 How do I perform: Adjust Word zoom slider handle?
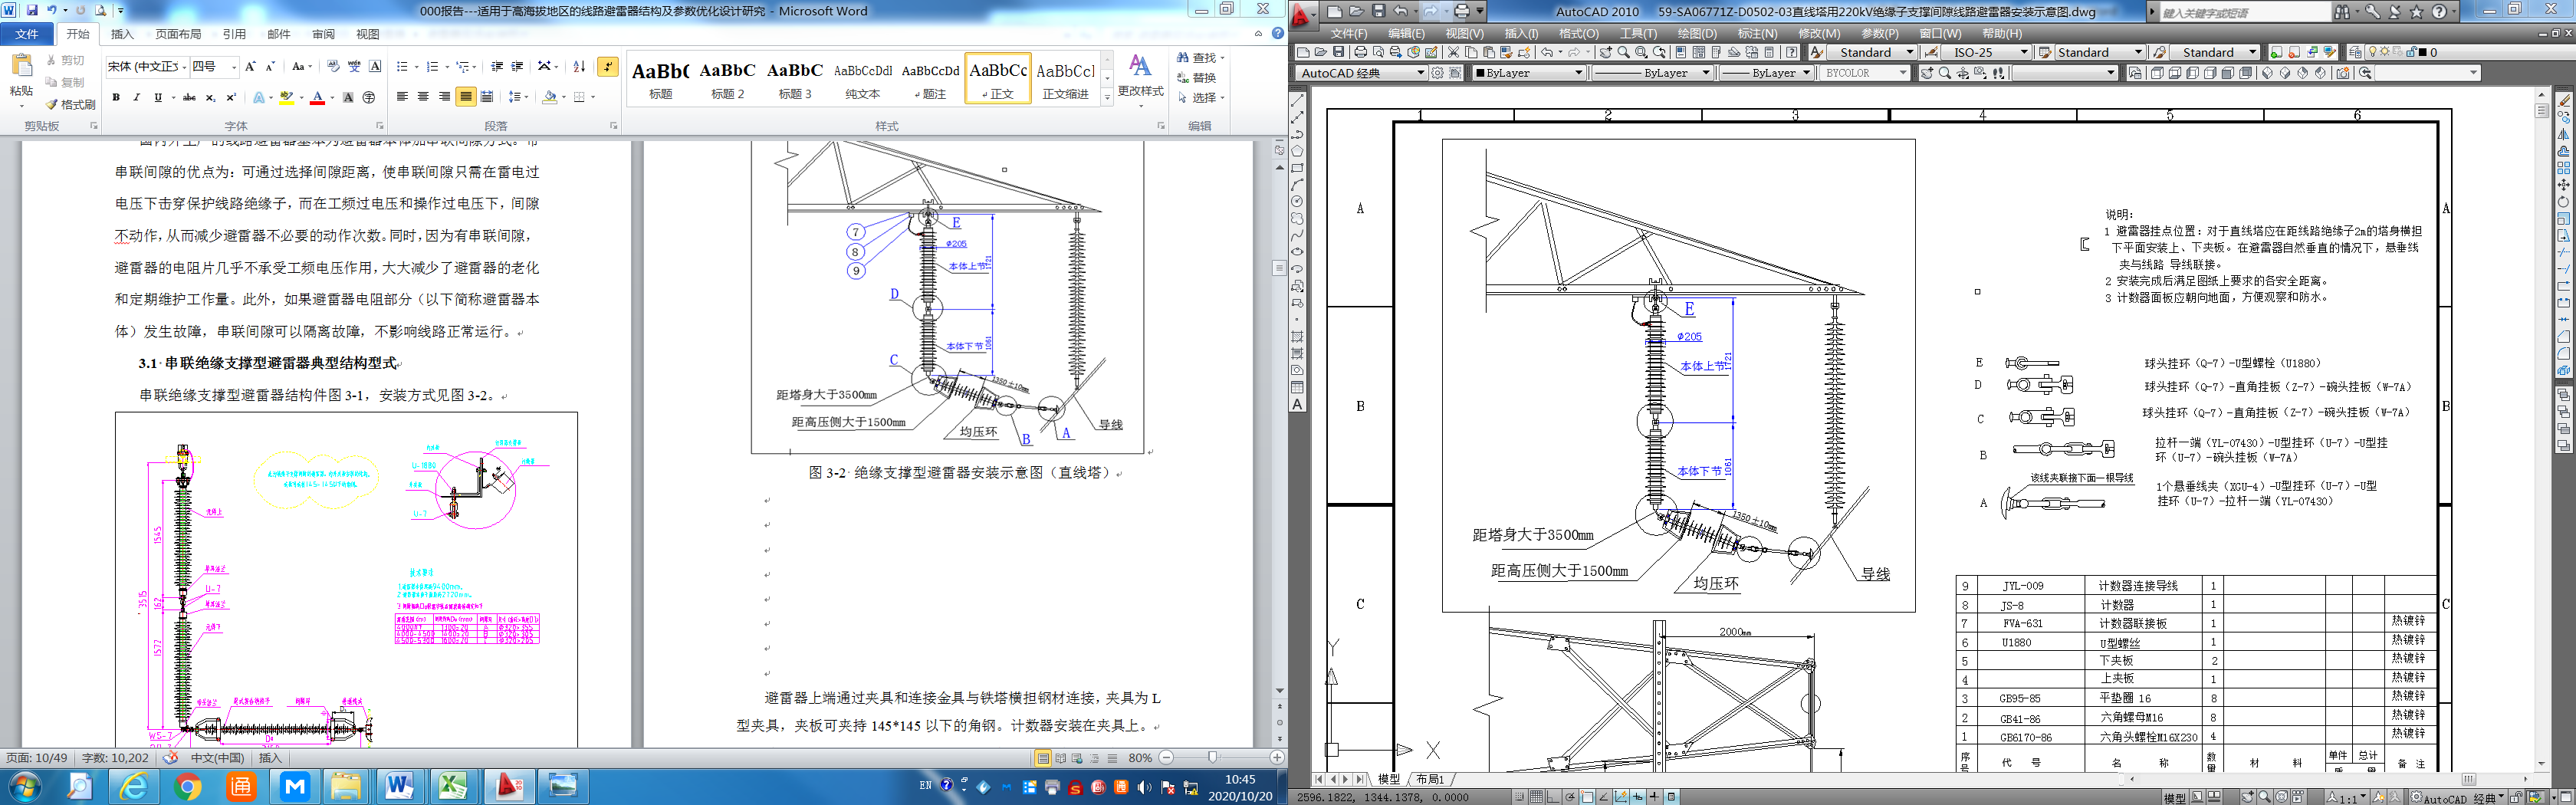(1213, 758)
